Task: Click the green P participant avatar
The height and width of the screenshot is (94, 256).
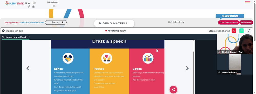Action: pyautogui.click(x=241, y=31)
